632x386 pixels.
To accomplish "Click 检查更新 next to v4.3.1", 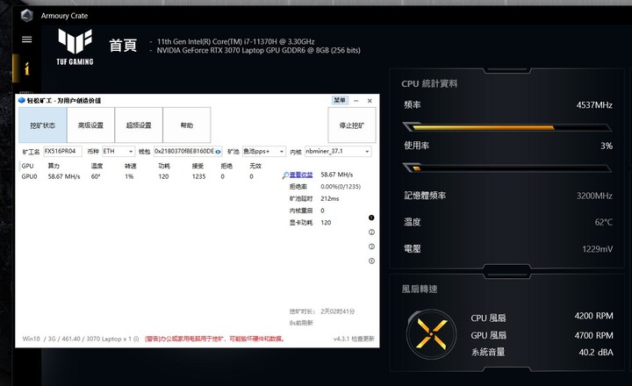I will [x=363, y=339].
